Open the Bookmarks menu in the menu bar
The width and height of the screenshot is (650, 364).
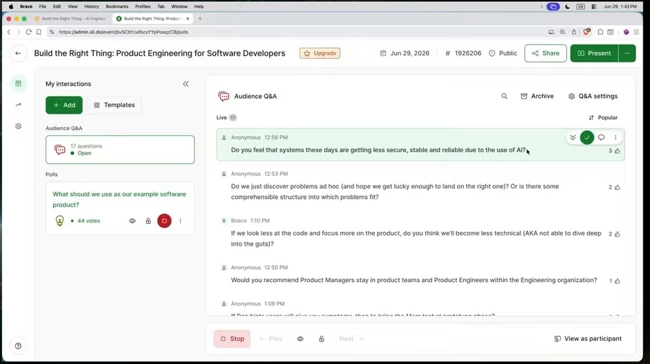(117, 7)
